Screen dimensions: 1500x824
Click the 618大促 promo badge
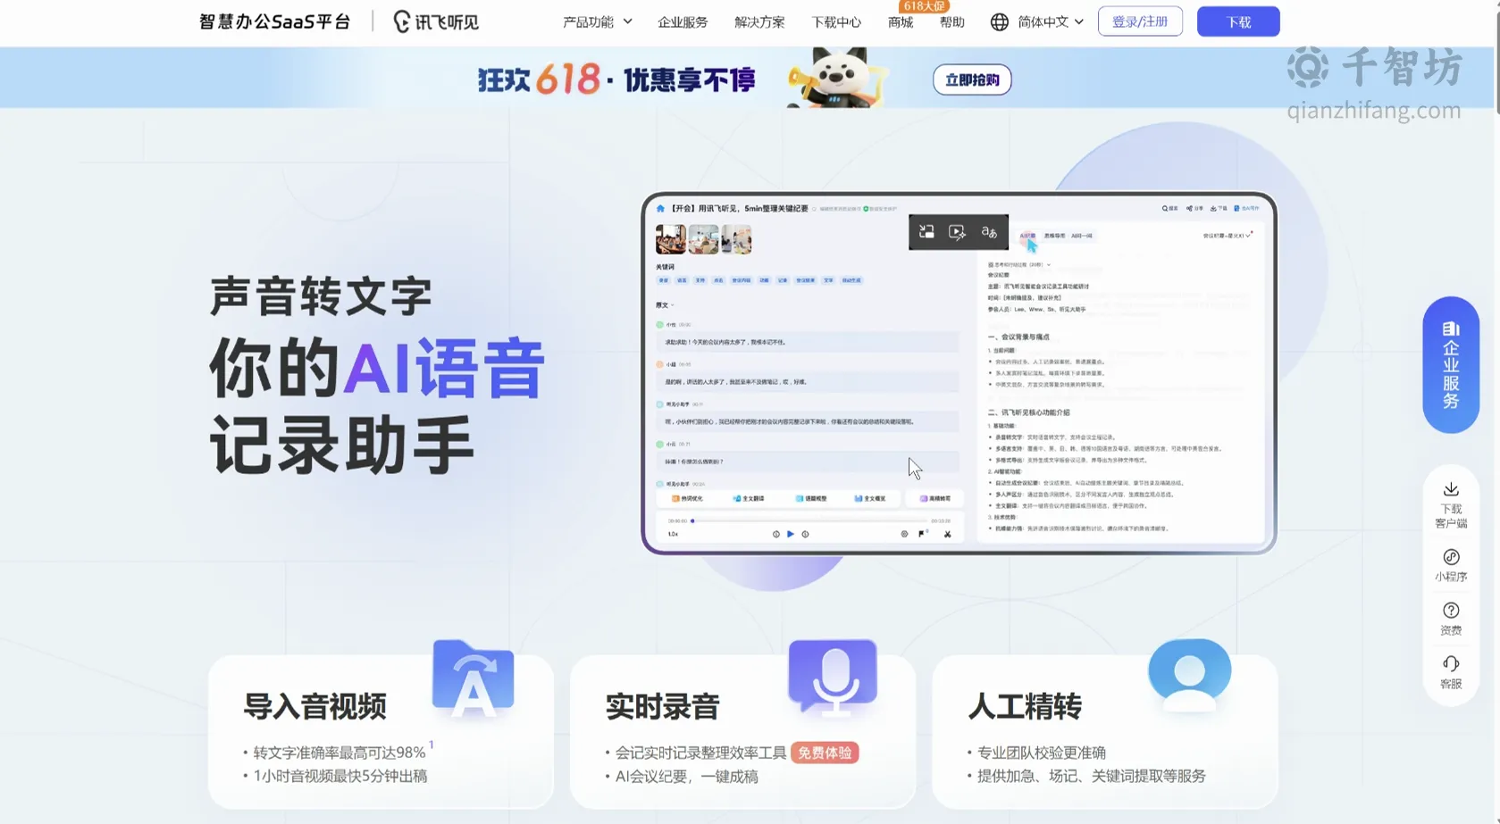pyautogui.click(x=924, y=6)
